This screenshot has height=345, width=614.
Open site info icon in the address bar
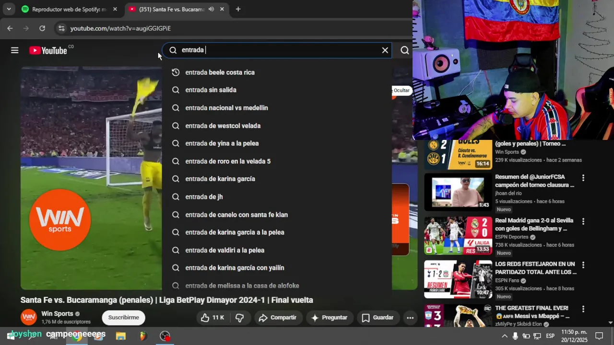[x=61, y=28]
